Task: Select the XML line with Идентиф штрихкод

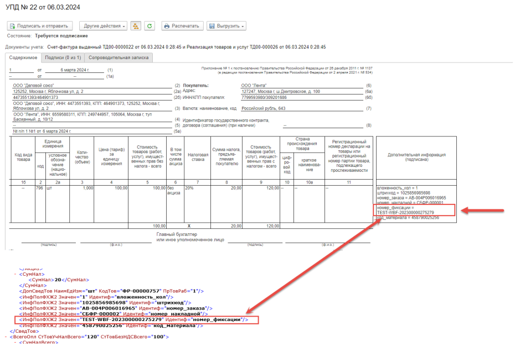Action: click(105, 303)
